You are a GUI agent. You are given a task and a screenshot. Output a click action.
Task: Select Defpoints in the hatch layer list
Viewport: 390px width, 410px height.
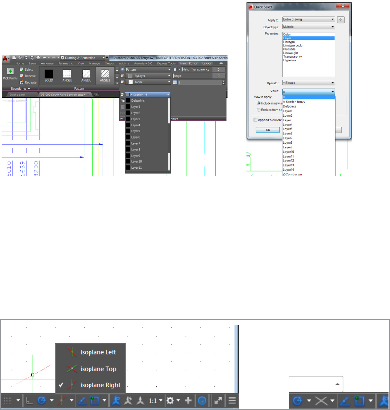click(148, 101)
